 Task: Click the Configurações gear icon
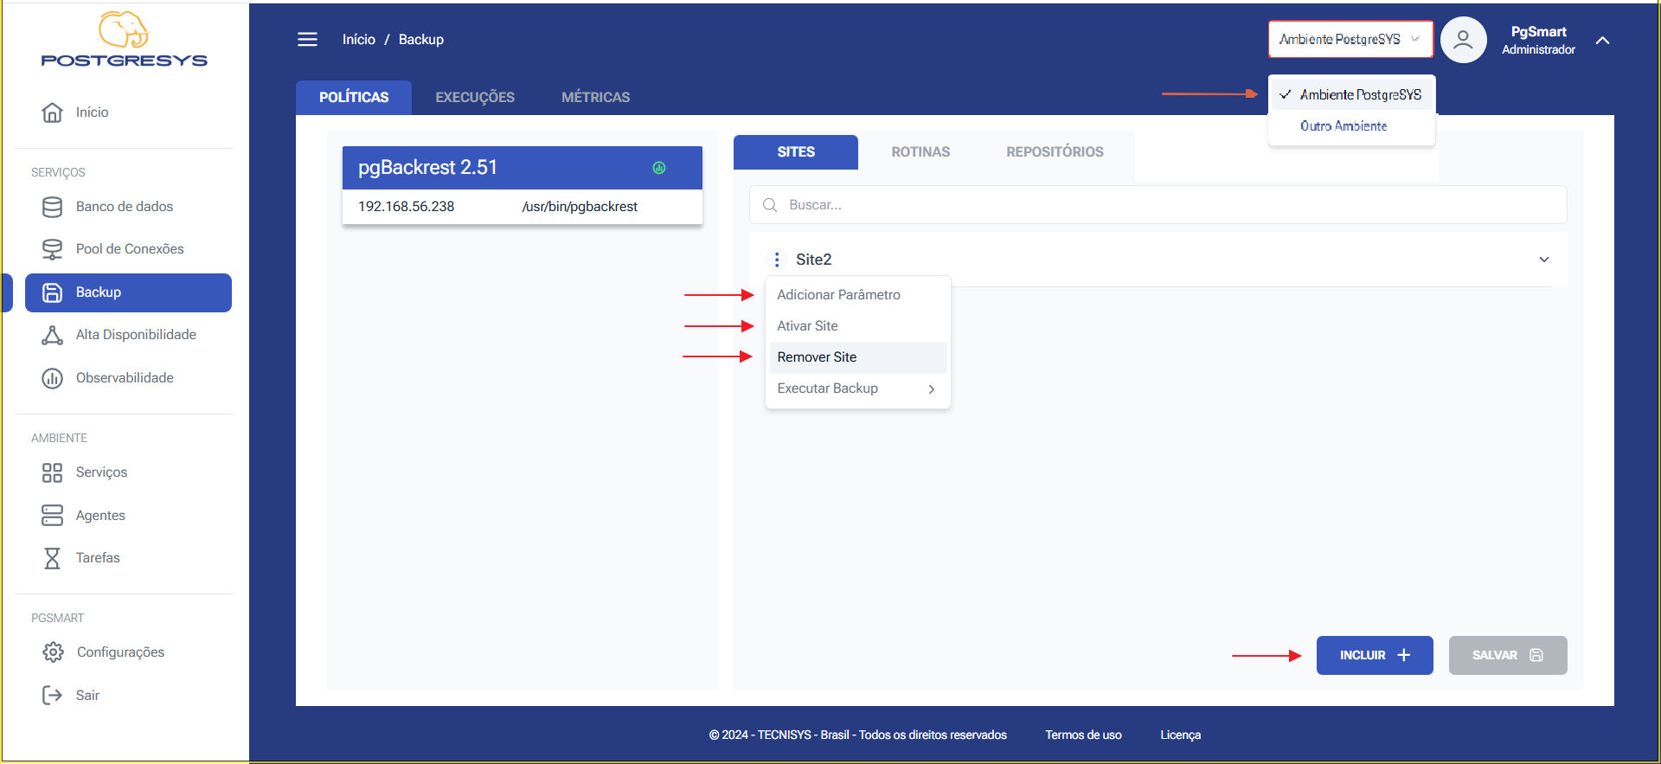(x=54, y=652)
